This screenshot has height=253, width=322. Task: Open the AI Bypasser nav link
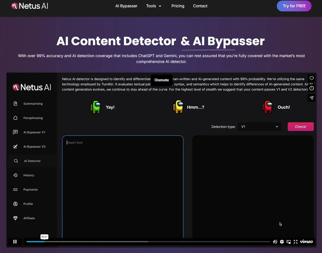click(126, 6)
